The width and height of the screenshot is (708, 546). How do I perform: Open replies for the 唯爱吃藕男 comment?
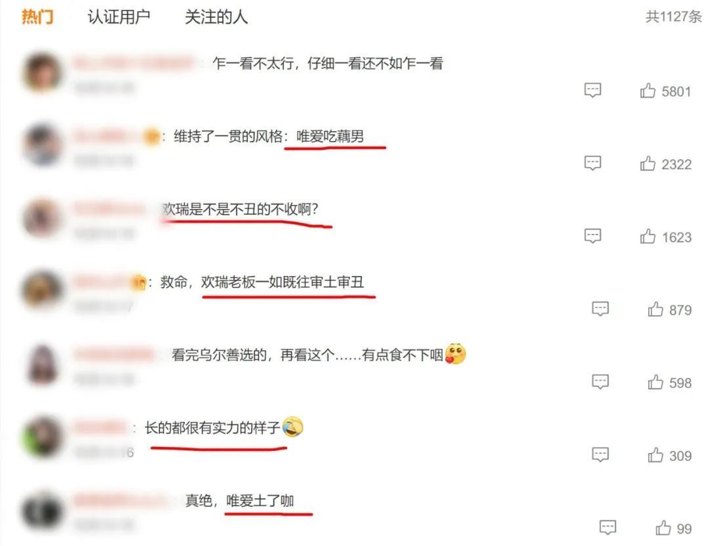(593, 163)
